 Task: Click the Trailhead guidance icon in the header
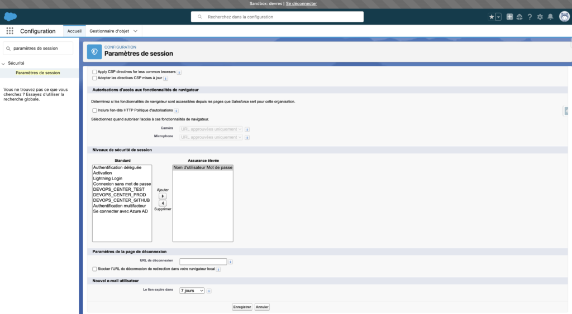pos(519,17)
